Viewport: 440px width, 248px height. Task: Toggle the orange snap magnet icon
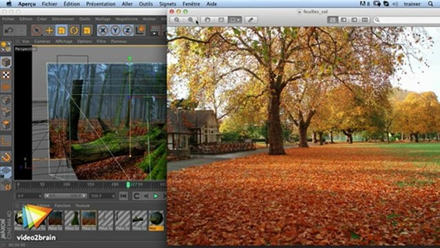(x=6, y=157)
